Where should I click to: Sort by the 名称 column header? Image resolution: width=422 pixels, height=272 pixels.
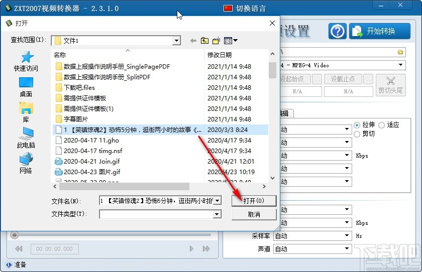pos(60,55)
